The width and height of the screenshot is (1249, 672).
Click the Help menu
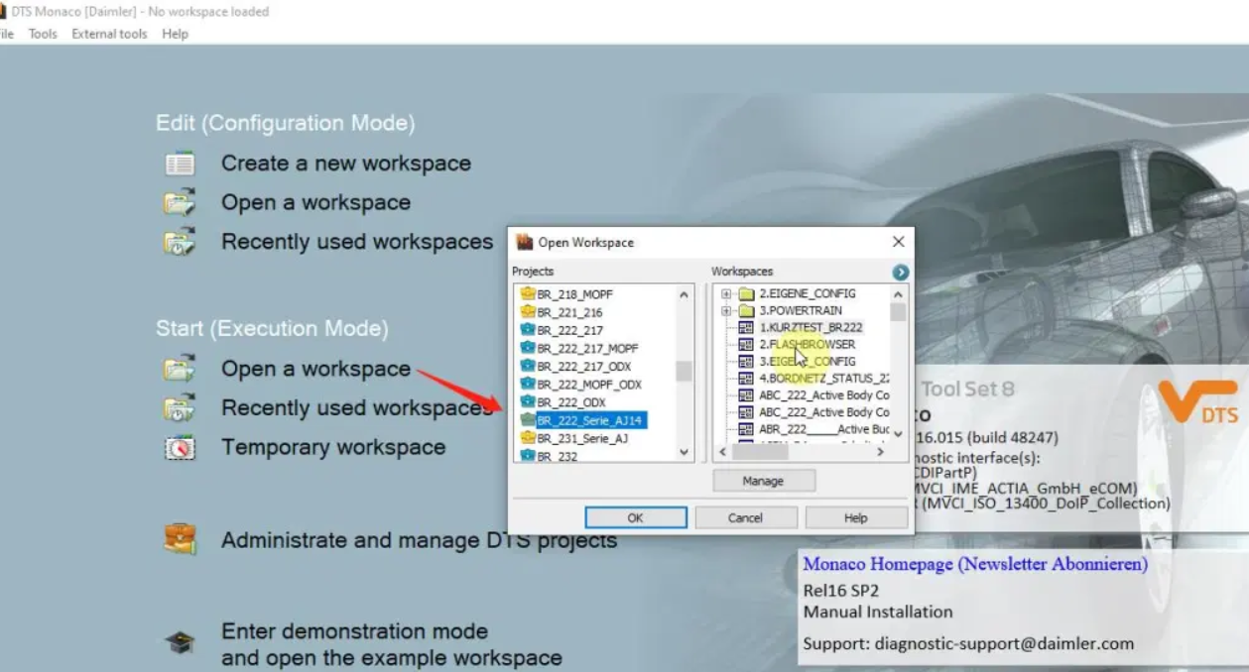tap(175, 34)
